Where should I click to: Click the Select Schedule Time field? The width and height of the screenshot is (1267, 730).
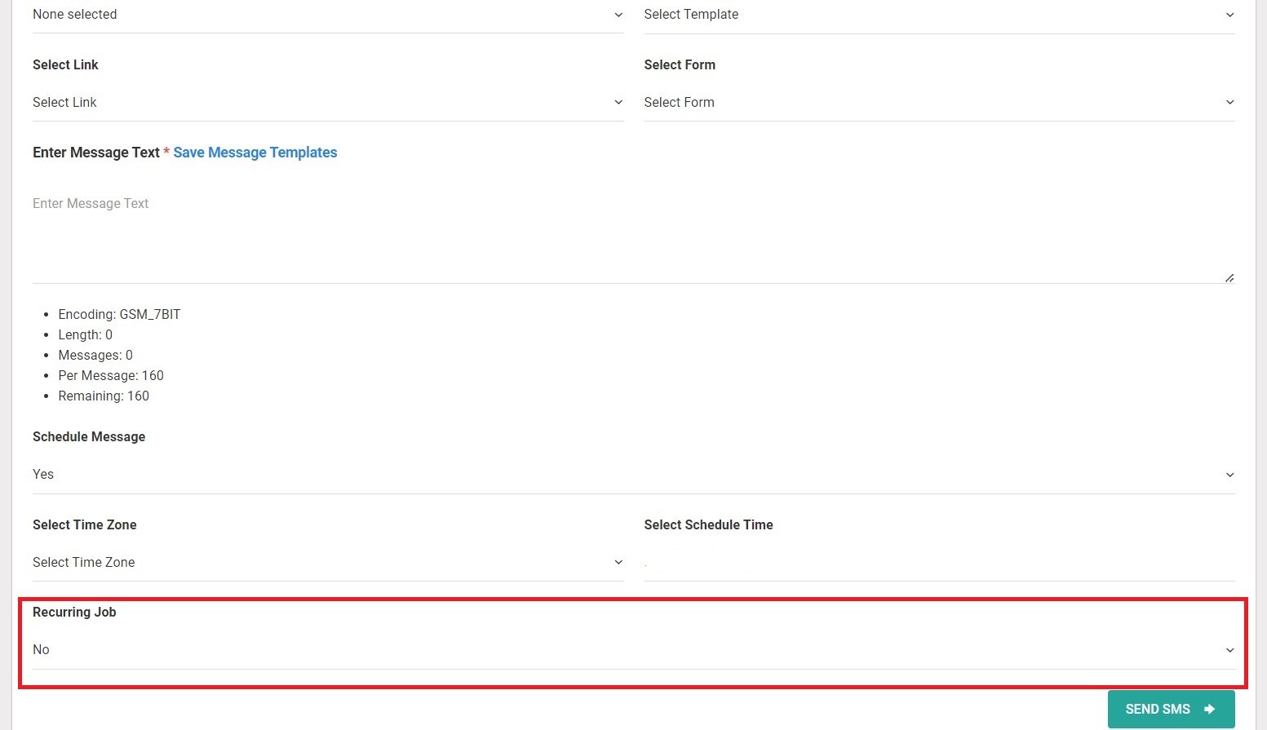coord(939,562)
